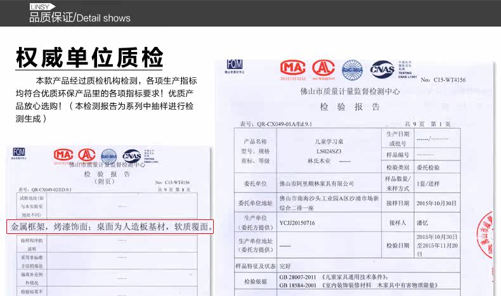This screenshot has height=296, width=501.
Task: Click the '接样人' label cell
Action: click(x=398, y=223)
